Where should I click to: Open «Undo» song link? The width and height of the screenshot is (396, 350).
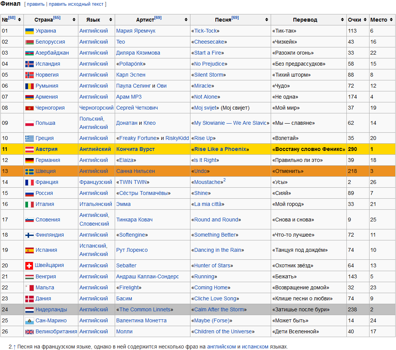pos(201,171)
